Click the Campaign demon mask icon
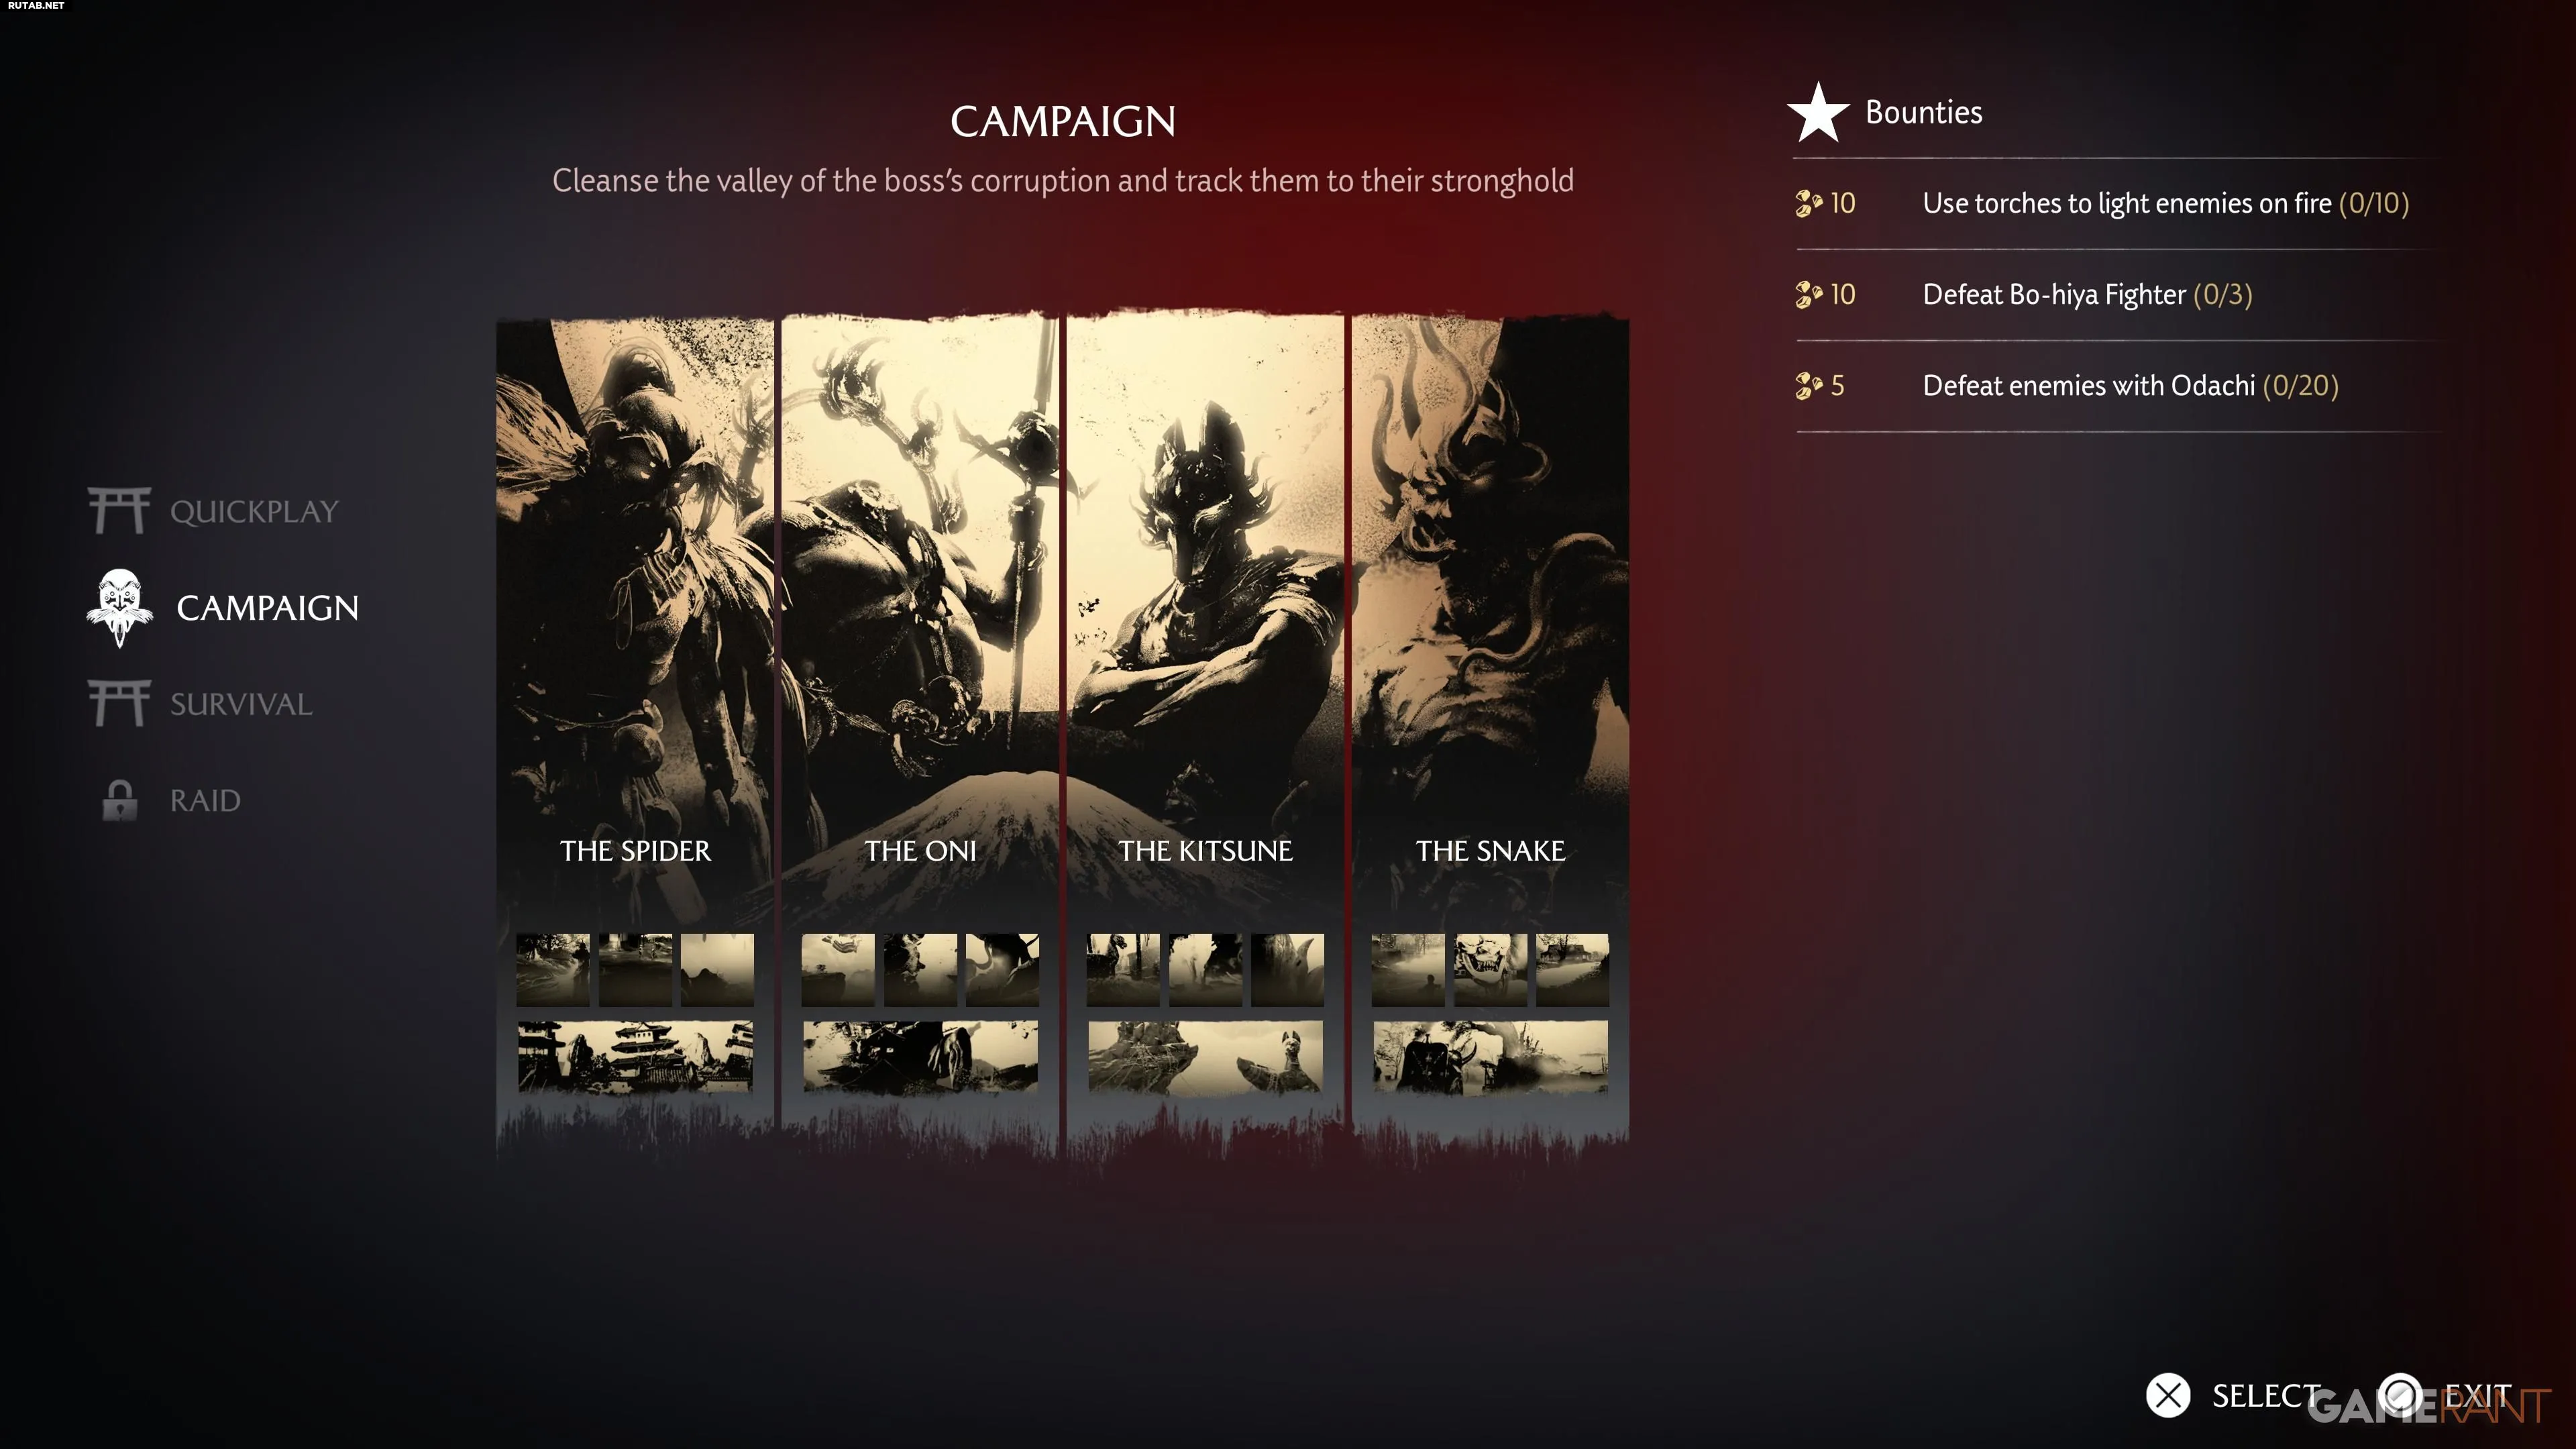The height and width of the screenshot is (1449, 2576). click(x=120, y=608)
